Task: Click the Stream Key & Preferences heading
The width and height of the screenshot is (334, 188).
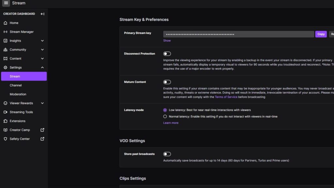Action: pyautogui.click(x=144, y=20)
